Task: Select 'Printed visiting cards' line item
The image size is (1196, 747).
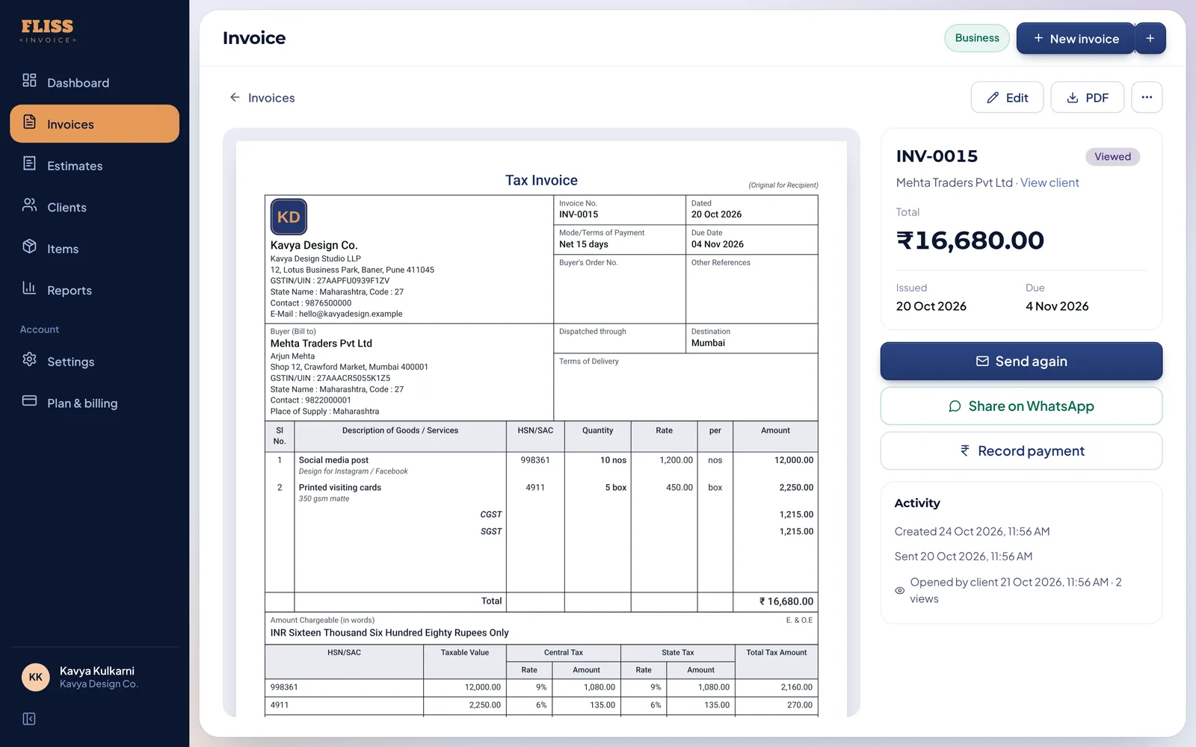Action: click(340, 487)
